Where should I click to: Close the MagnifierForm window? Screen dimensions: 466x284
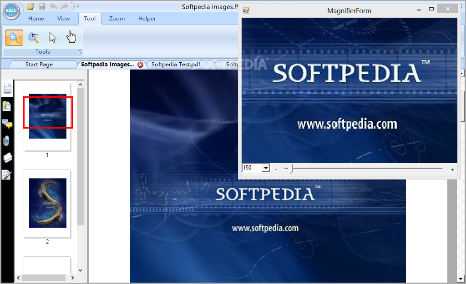(448, 9)
